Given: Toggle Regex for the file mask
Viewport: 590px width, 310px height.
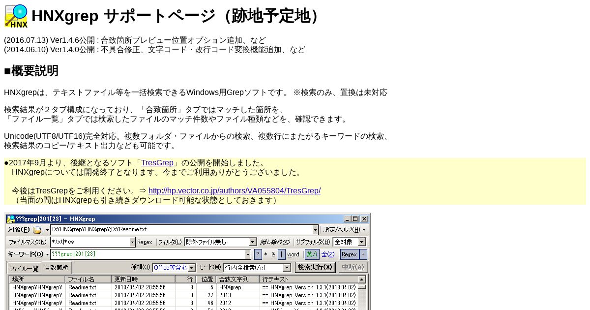Looking at the screenshot, I should click(x=145, y=242).
